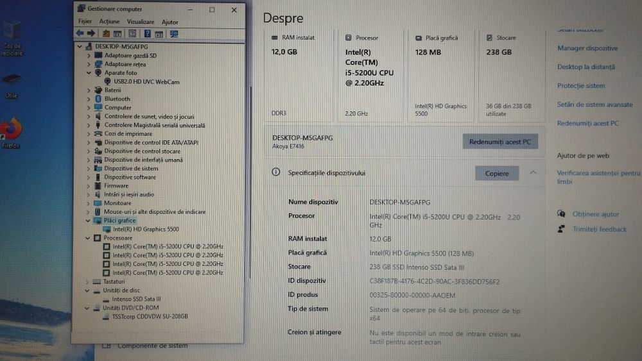Open the Fișier menu
The image size is (642, 361).
tap(85, 21)
